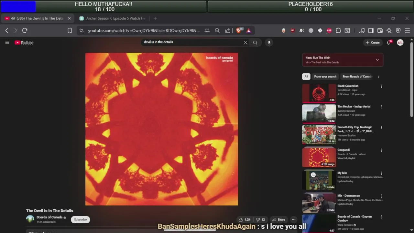The height and width of the screenshot is (233, 414).
Task: Open YouTube notifications bell
Action: click(x=389, y=42)
